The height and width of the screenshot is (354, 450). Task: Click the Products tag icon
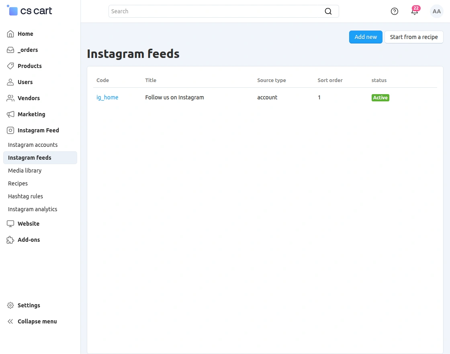(x=10, y=66)
